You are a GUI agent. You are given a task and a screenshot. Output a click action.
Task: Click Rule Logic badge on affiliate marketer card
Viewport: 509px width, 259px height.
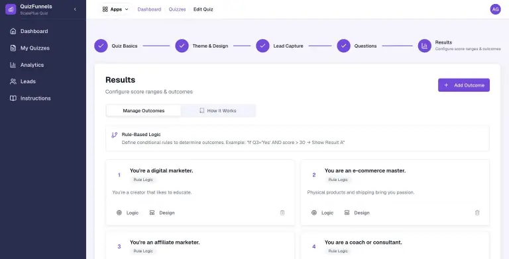[x=143, y=251]
